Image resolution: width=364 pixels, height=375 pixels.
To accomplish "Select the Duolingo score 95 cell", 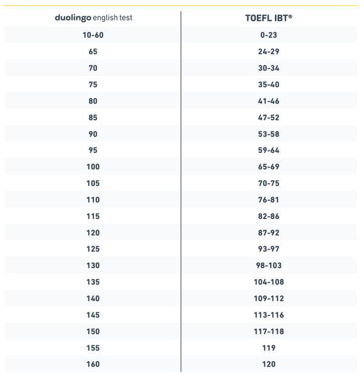I will [93, 150].
